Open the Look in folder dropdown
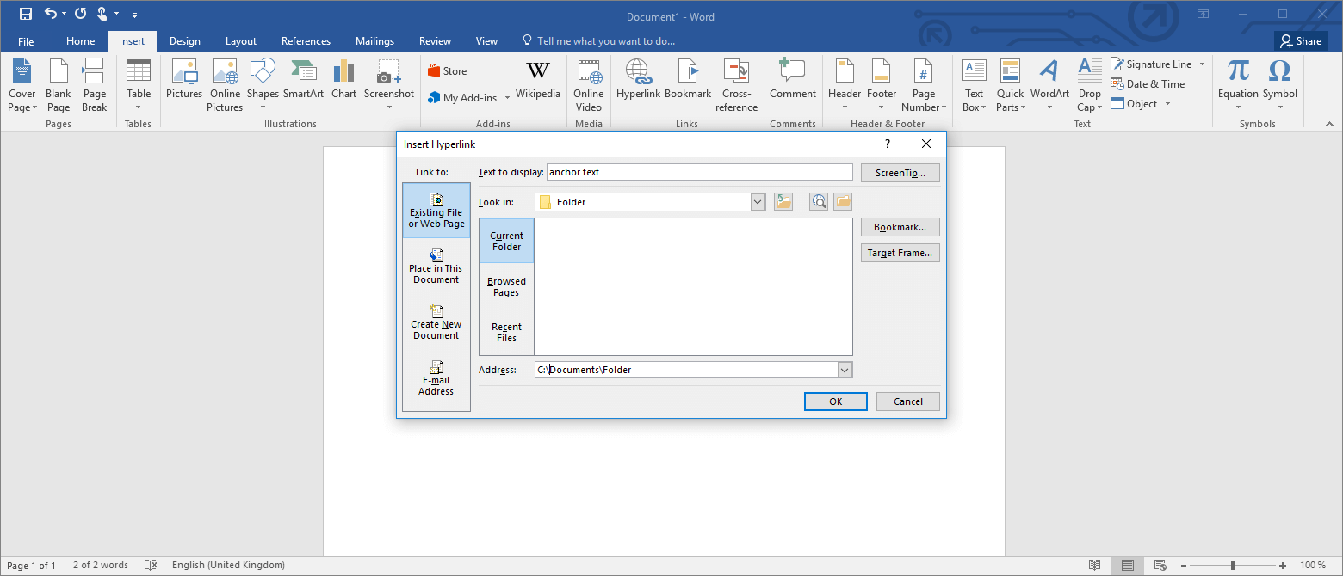The width and height of the screenshot is (1343, 576). (x=757, y=201)
